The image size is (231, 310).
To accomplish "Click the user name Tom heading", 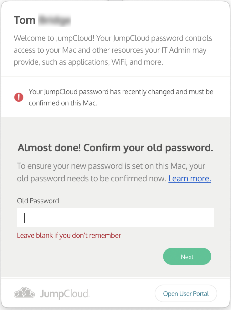I will coord(24,20).
